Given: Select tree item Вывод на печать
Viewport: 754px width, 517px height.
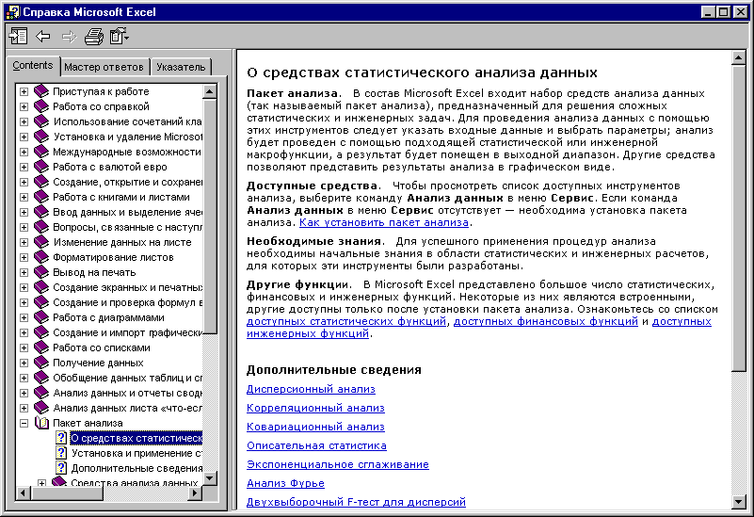Looking at the screenshot, I should point(94,272).
